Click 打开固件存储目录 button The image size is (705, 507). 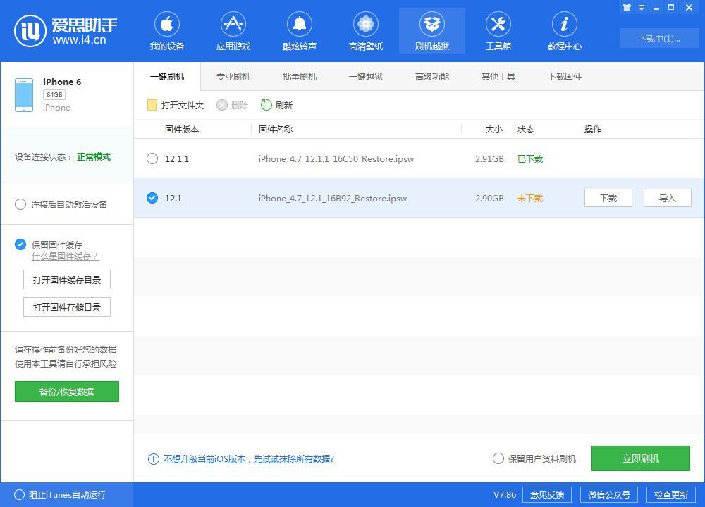(66, 307)
